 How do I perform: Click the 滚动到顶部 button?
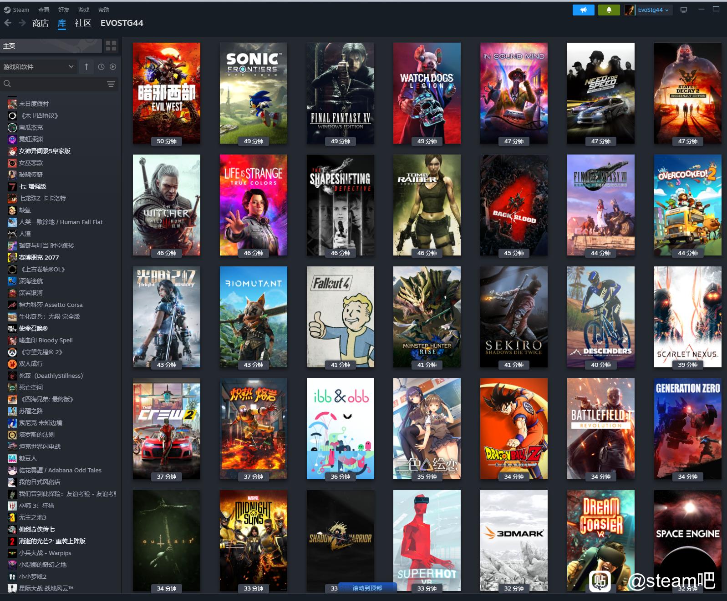(367, 588)
